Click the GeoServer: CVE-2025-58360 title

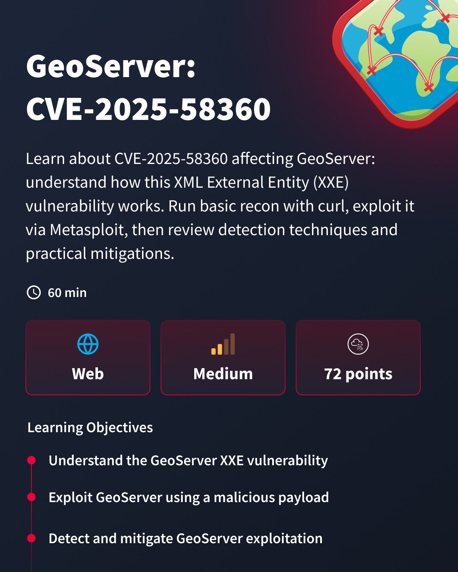(x=148, y=88)
